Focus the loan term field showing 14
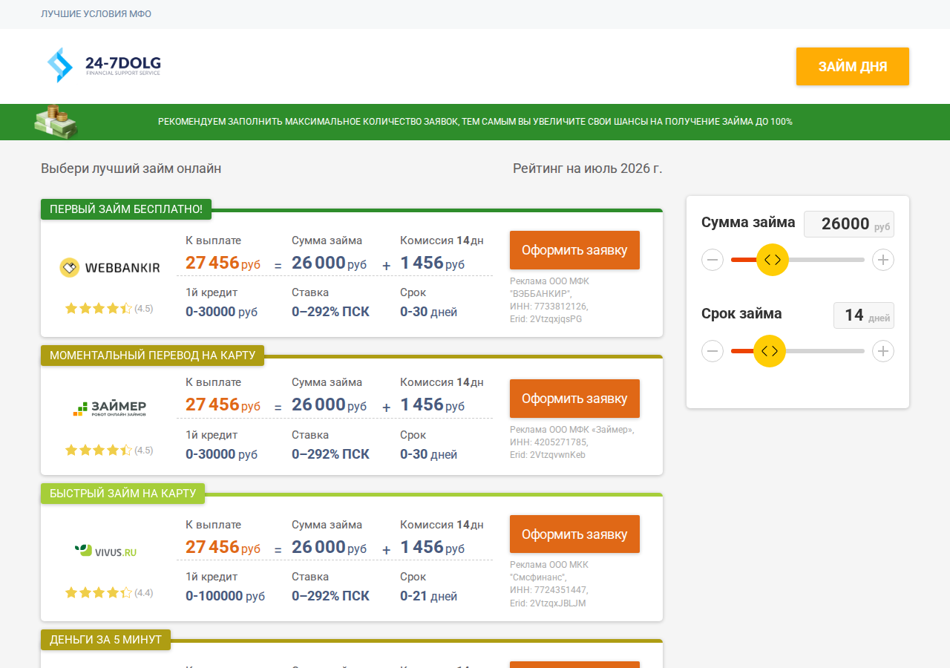Screen dimensions: 950x668 pyautogui.click(x=864, y=315)
